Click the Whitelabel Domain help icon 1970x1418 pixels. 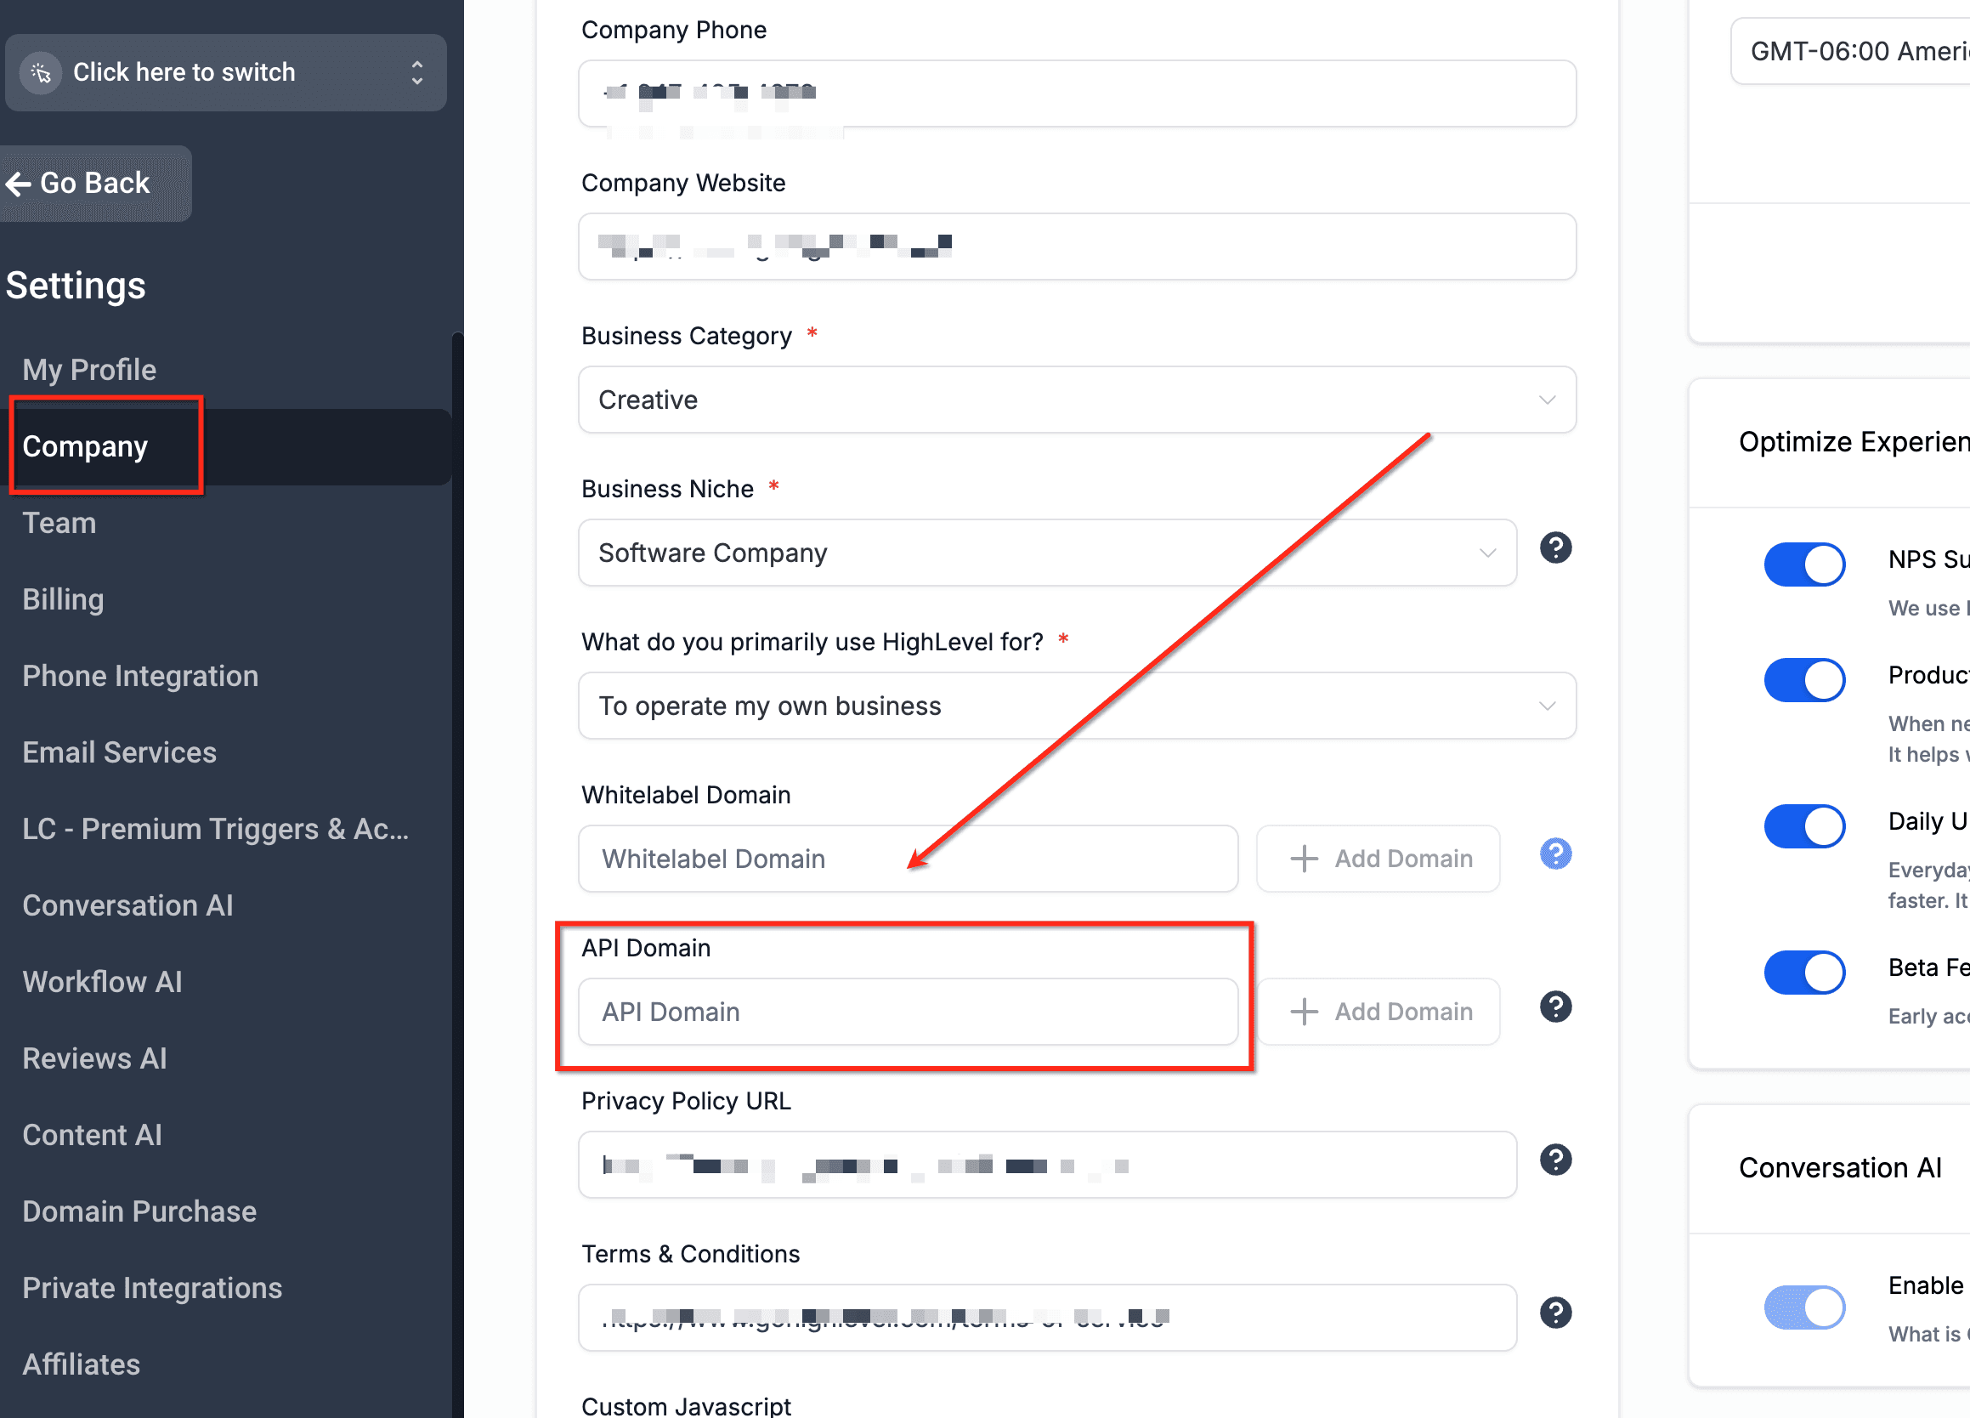(1554, 855)
